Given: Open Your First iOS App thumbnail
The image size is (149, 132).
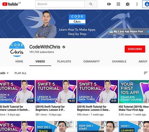Looking at the screenshot, I should pyautogui.click(x=134, y=92).
